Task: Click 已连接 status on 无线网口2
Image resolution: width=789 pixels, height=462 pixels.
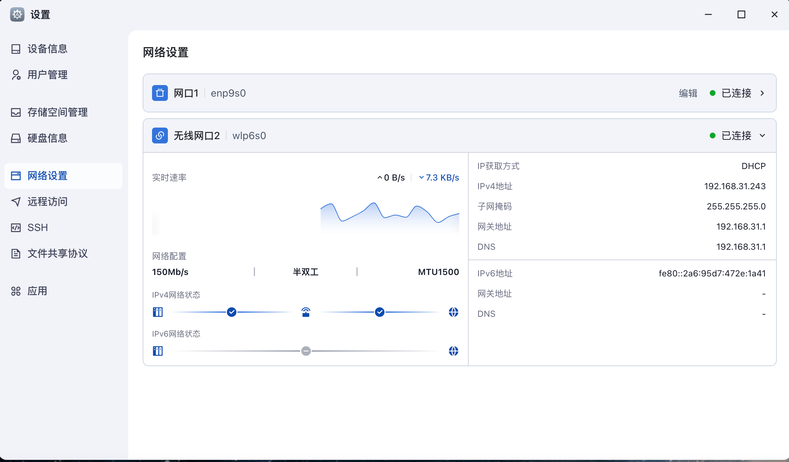Action: [x=736, y=136]
